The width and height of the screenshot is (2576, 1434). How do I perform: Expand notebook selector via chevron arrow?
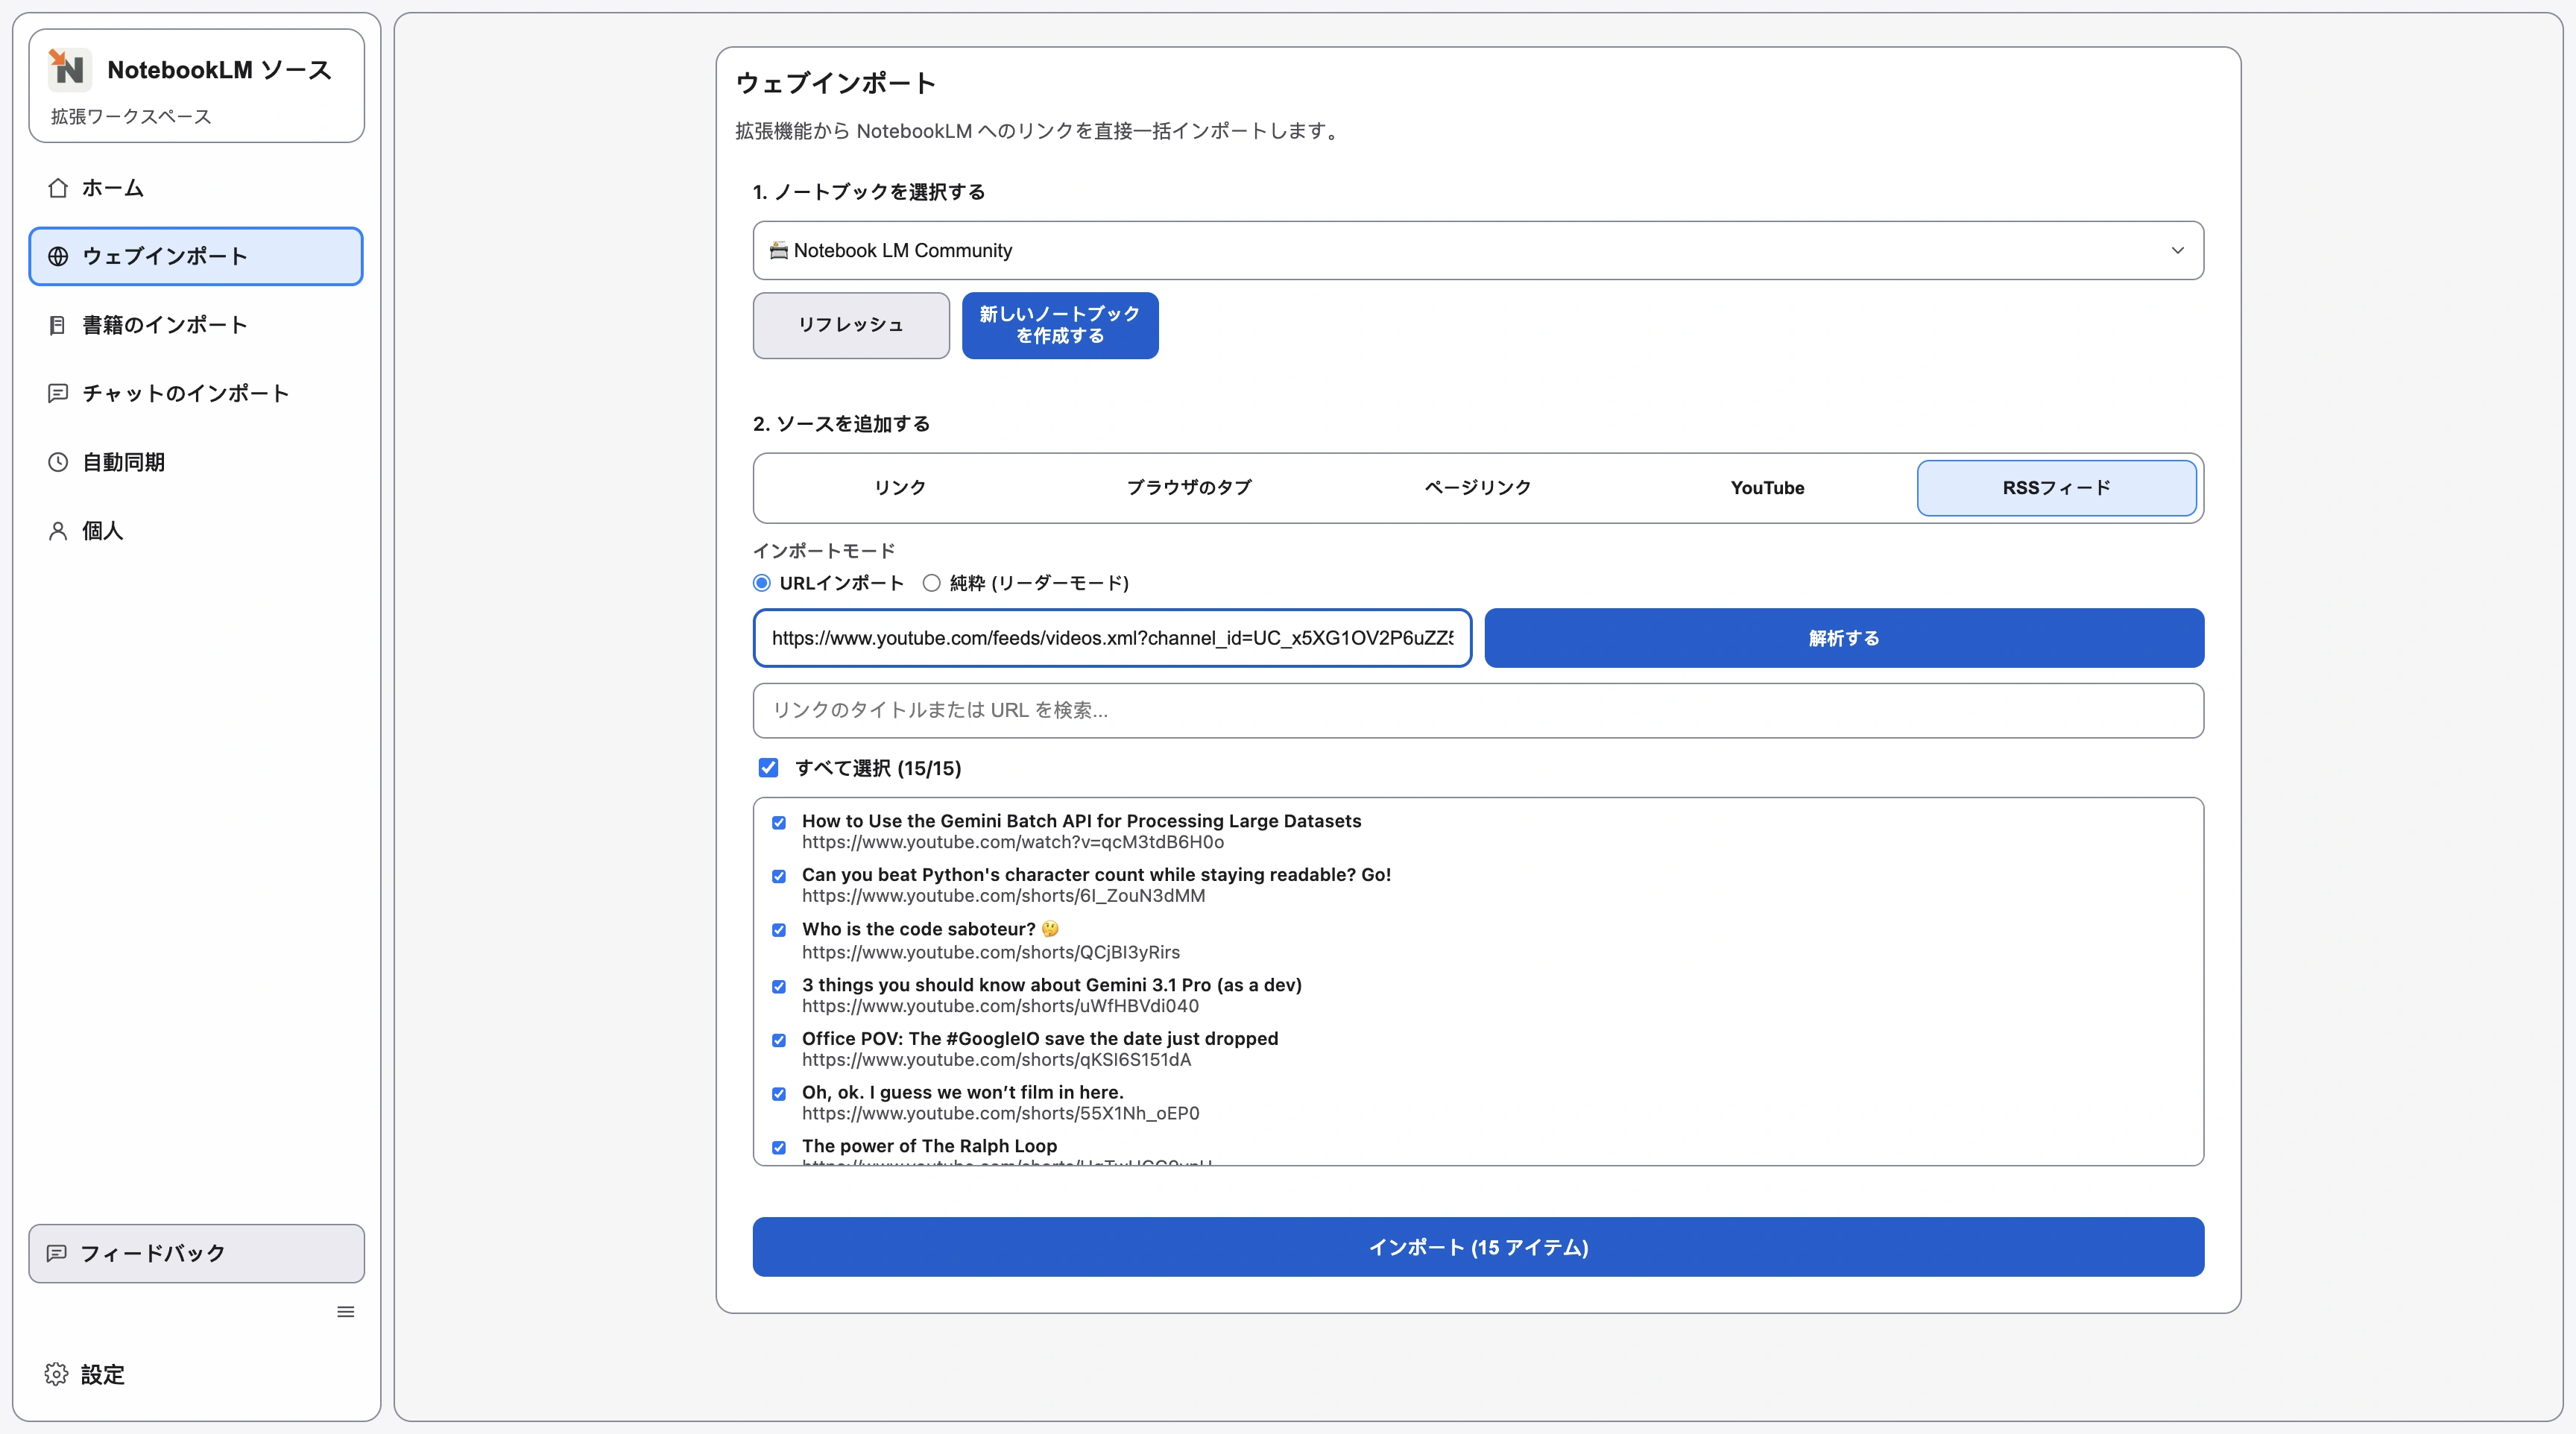[x=2178, y=251]
